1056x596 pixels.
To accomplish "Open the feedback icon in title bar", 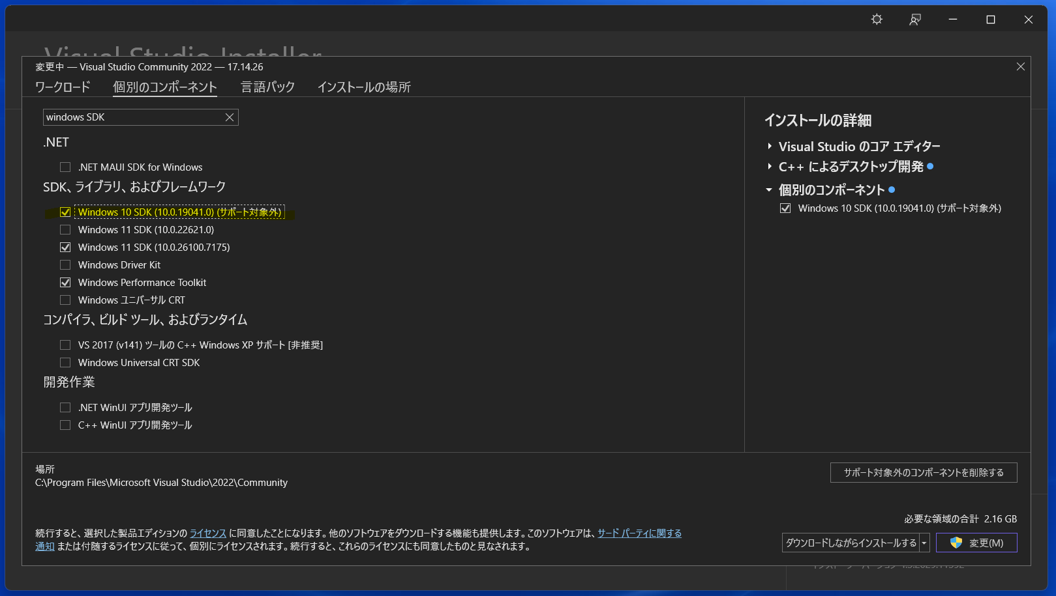I will pyautogui.click(x=915, y=20).
